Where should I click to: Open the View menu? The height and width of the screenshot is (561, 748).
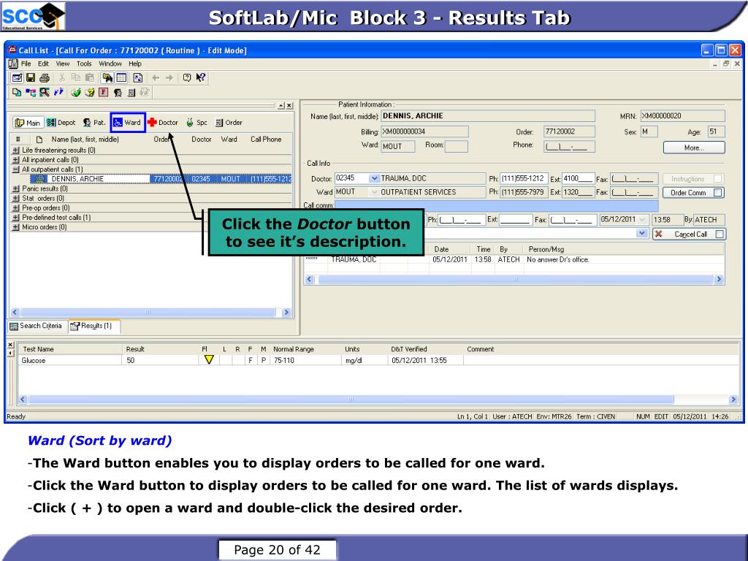[63, 64]
